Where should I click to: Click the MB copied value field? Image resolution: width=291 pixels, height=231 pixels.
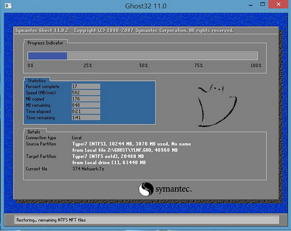coord(85,99)
